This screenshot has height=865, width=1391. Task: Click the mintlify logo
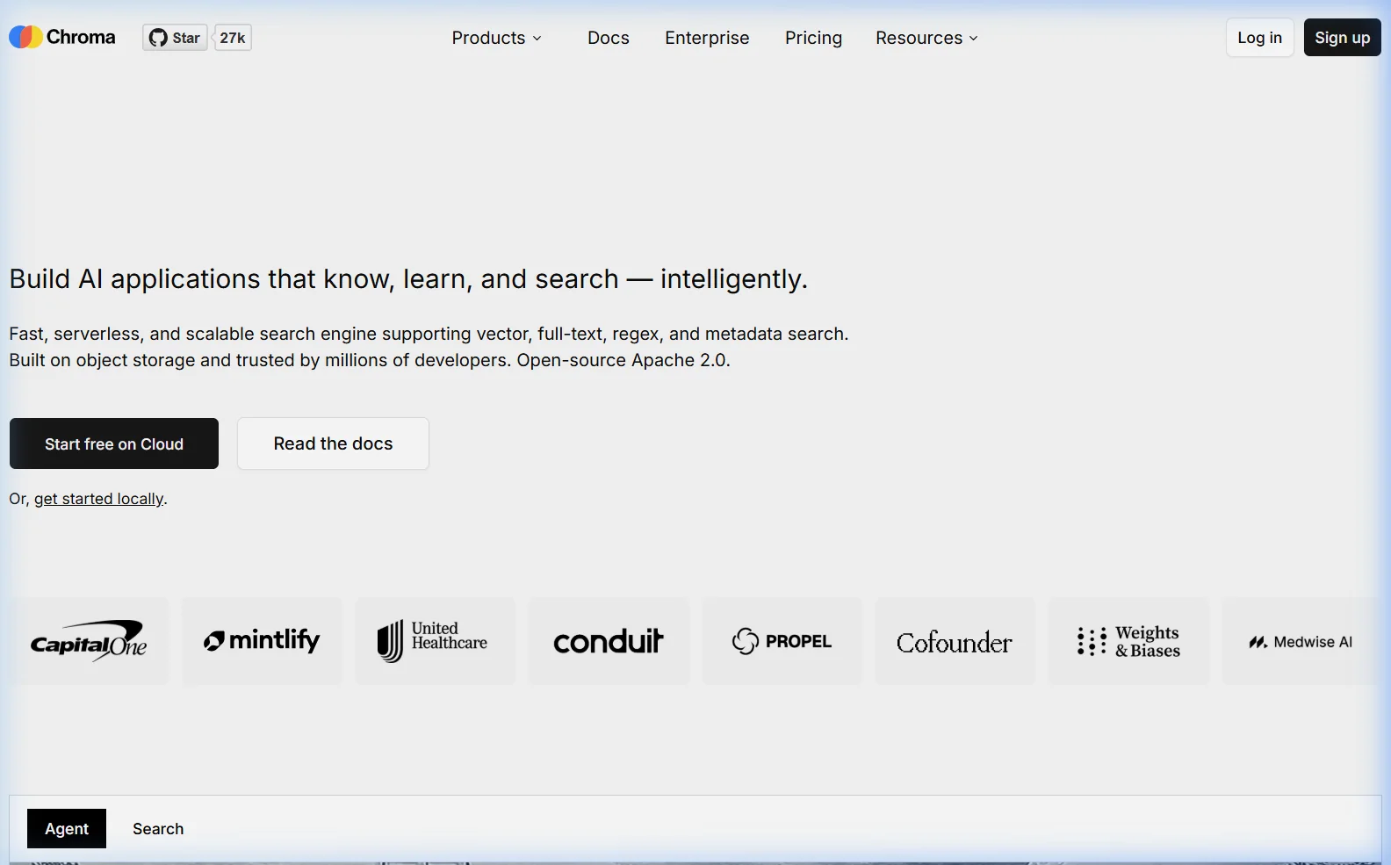262,641
